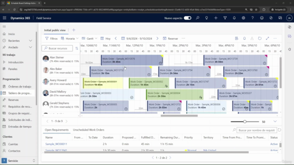Sort by Priority column header
This screenshot has height=165, width=294.
188,137
